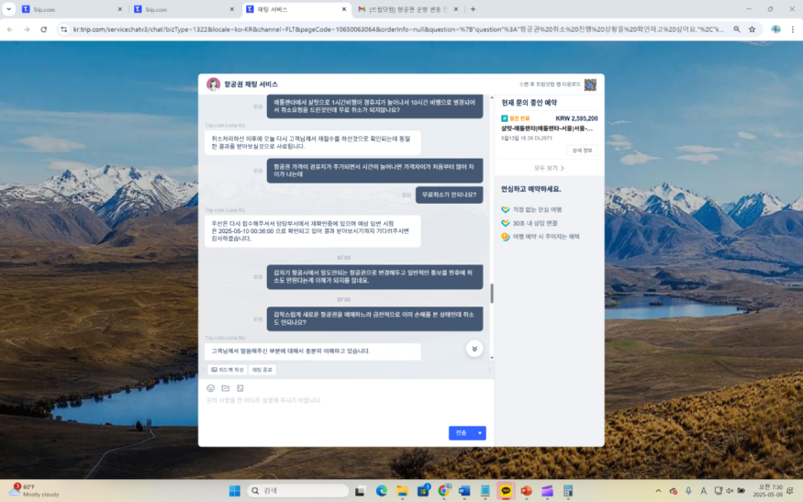
Task: Click the chat scrollbar thumb
Action: pyautogui.click(x=492, y=293)
